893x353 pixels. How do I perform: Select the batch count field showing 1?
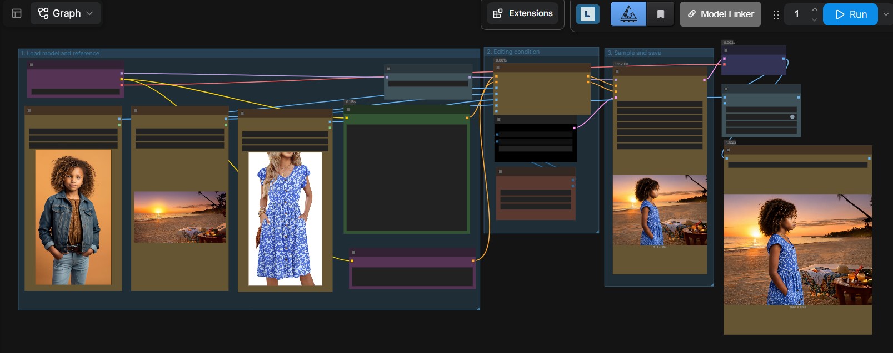click(796, 14)
